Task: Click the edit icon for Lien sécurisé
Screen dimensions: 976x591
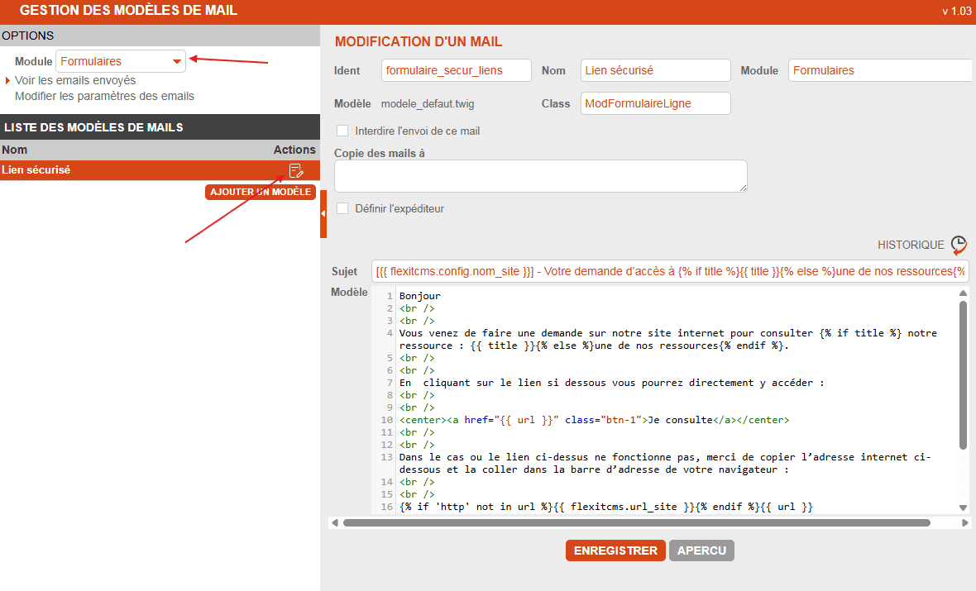Action: [295, 171]
